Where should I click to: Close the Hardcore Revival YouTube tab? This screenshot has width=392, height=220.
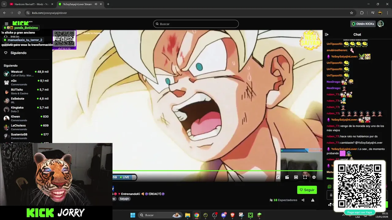point(52,4)
